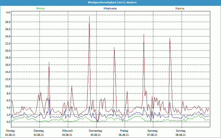Click the Sonntag day label
This screenshot has width=221, height=138.
pos(181,131)
